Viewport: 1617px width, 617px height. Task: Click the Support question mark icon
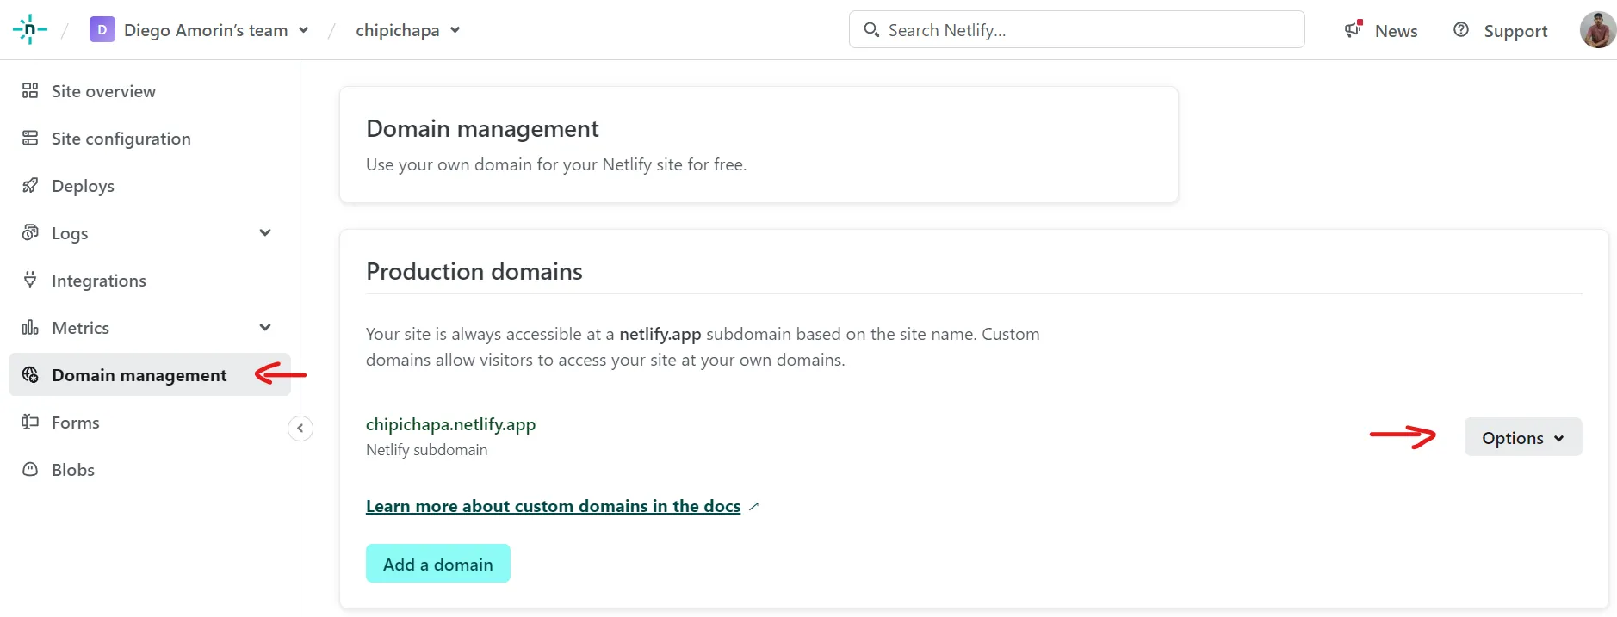(x=1461, y=30)
